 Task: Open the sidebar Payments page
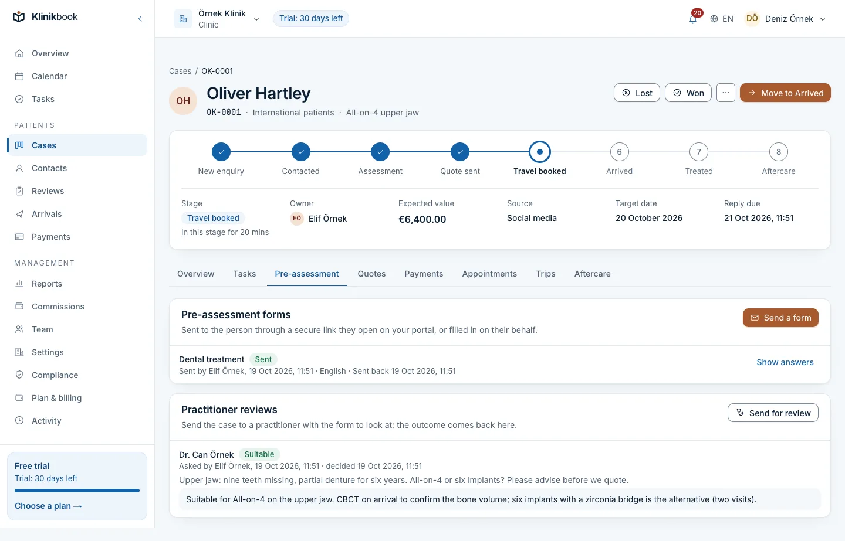77,237
